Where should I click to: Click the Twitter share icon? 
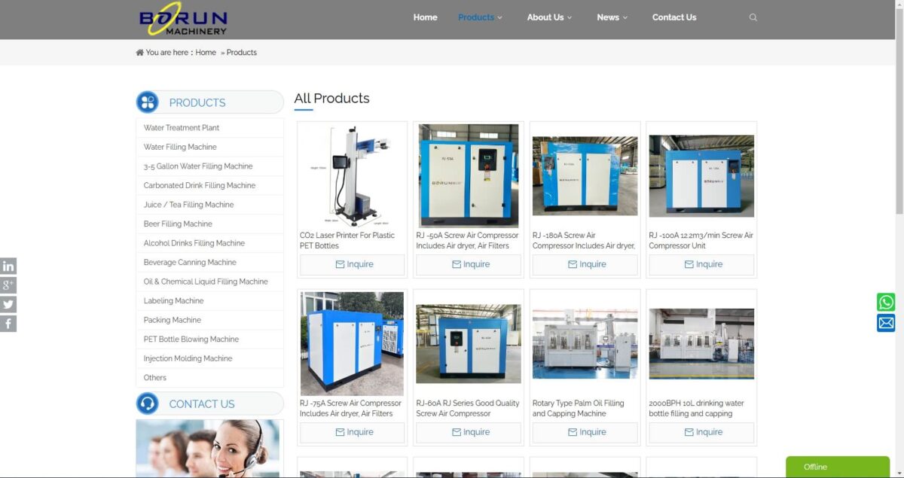(8, 303)
